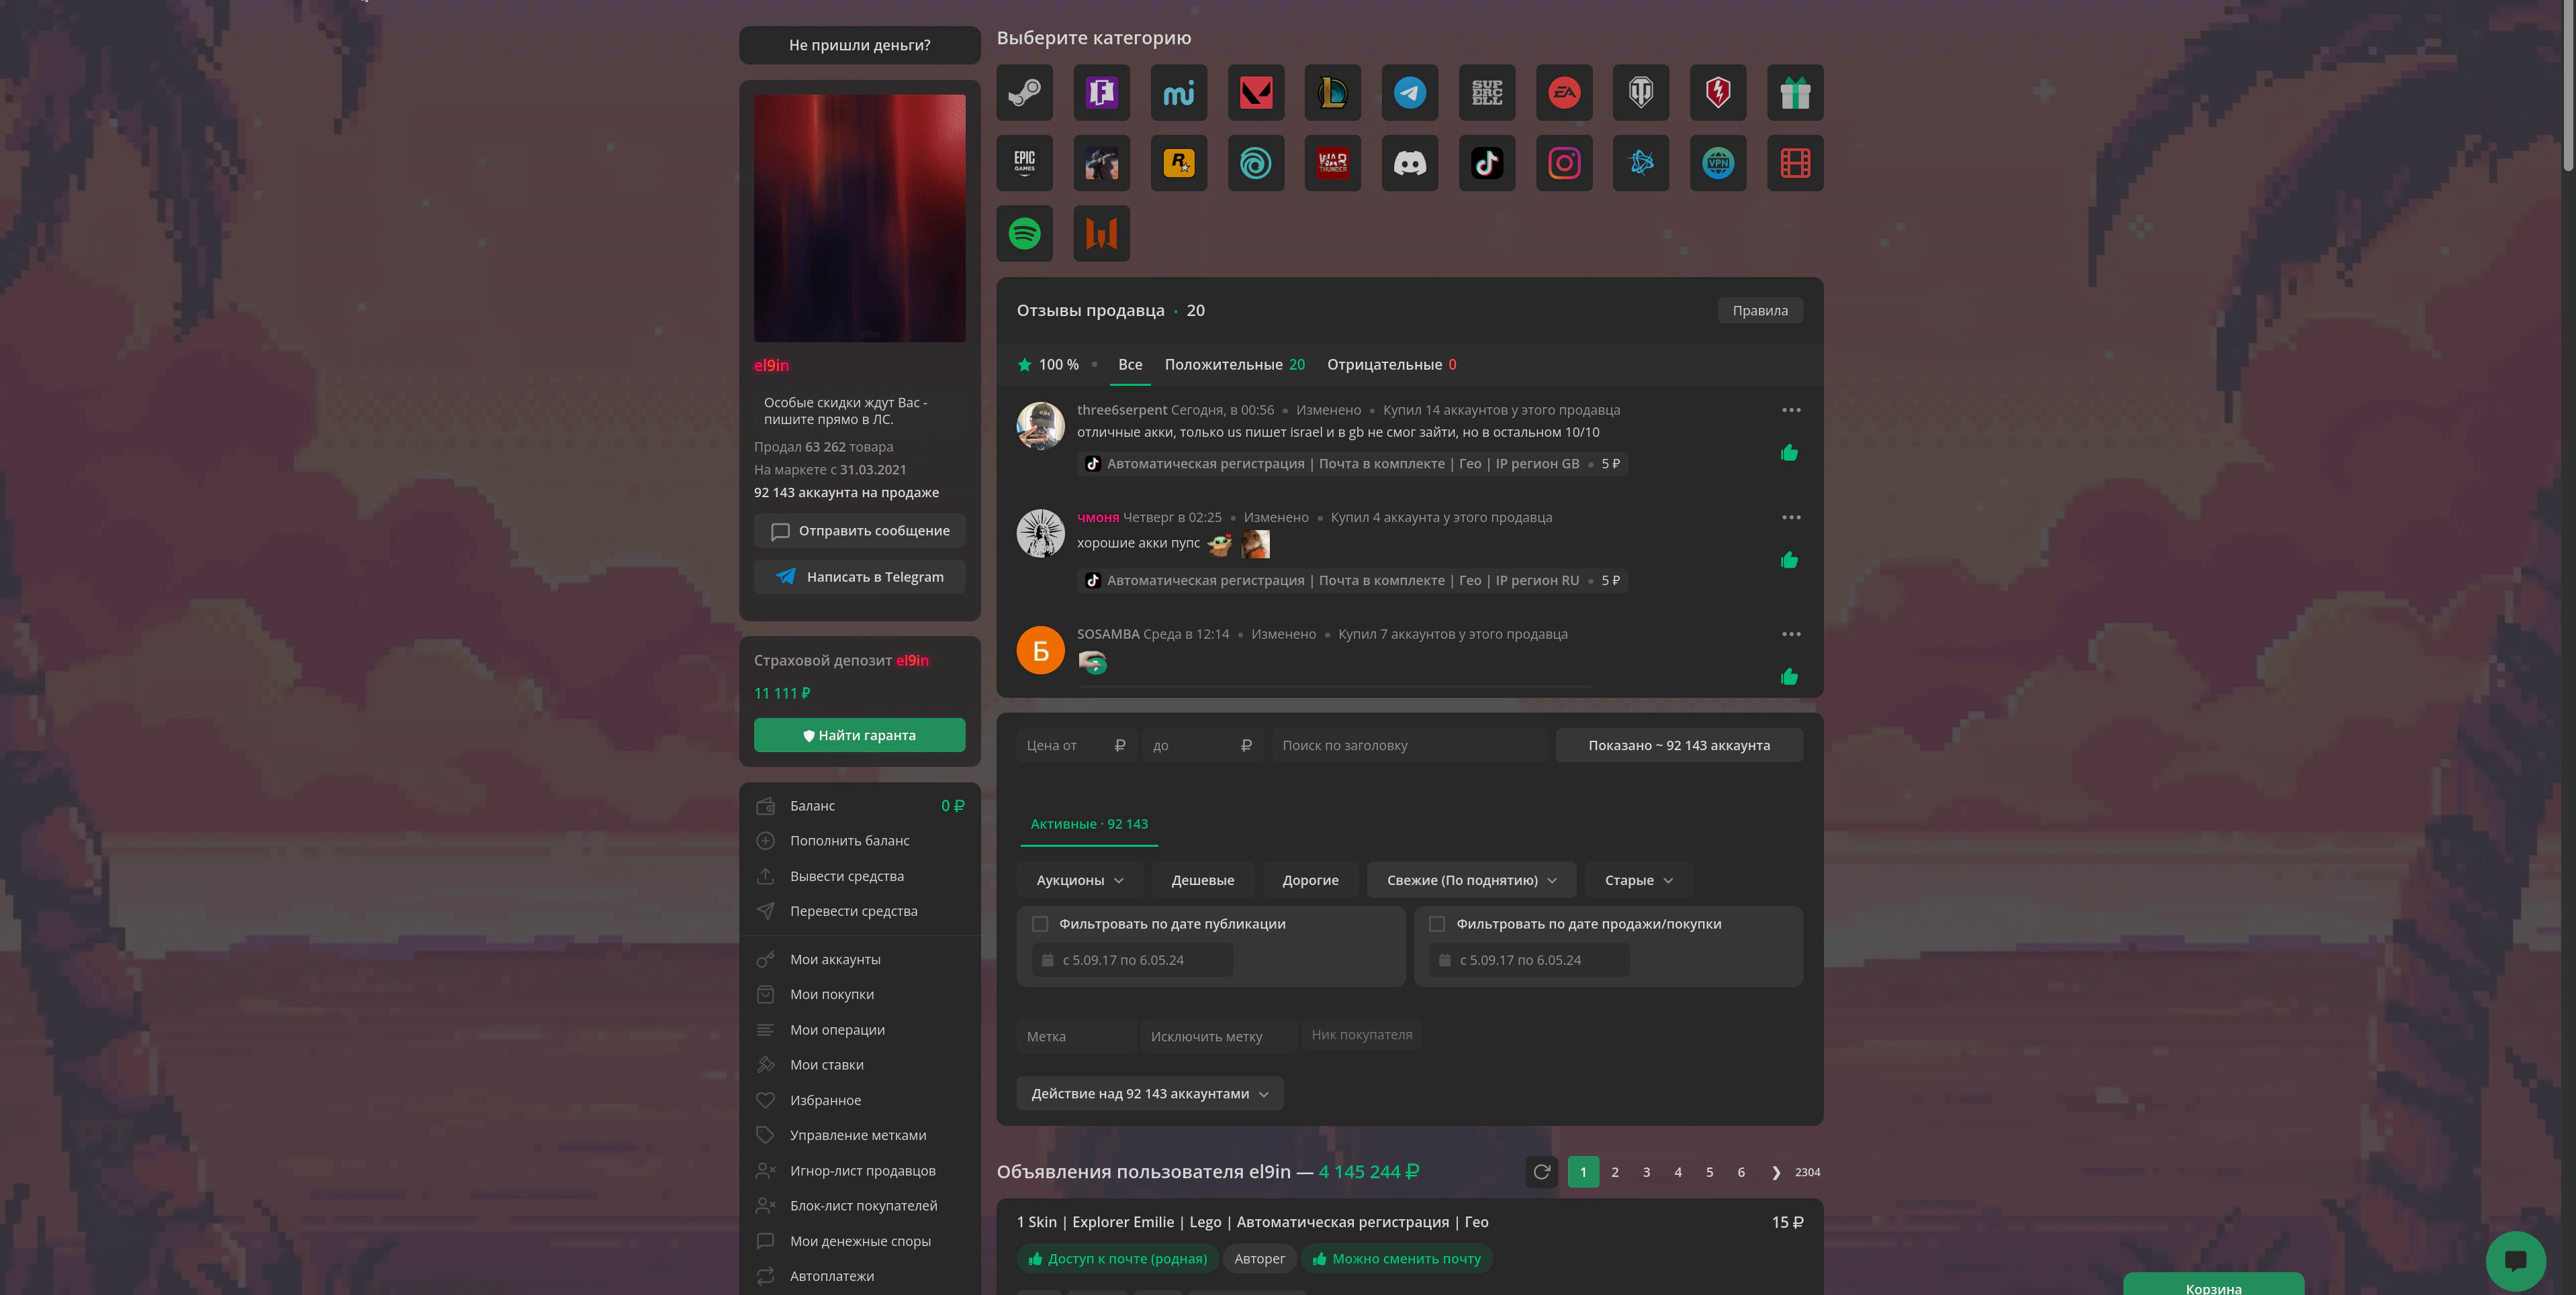Click Написать в Telegram button

tap(859, 576)
